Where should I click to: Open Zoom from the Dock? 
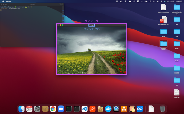(x=61, y=109)
